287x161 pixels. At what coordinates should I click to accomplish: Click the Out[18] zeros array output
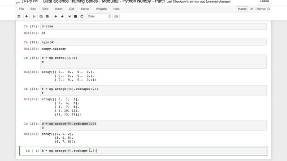tap(69, 76)
